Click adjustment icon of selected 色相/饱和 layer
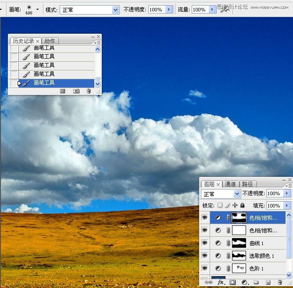 tap(218, 218)
